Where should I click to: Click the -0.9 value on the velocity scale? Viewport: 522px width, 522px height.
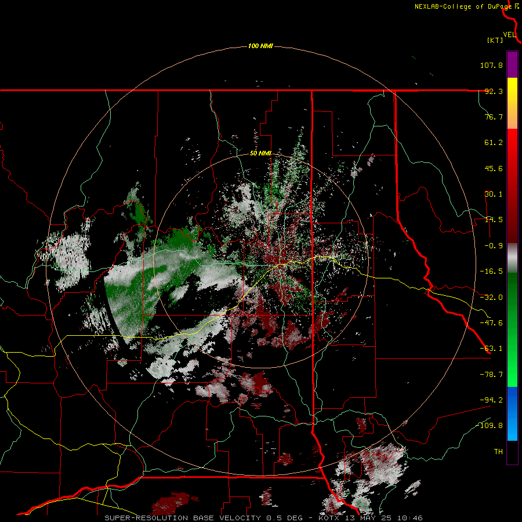494,246
